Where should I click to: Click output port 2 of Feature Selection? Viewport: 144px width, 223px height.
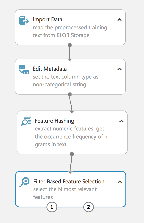click(88, 207)
